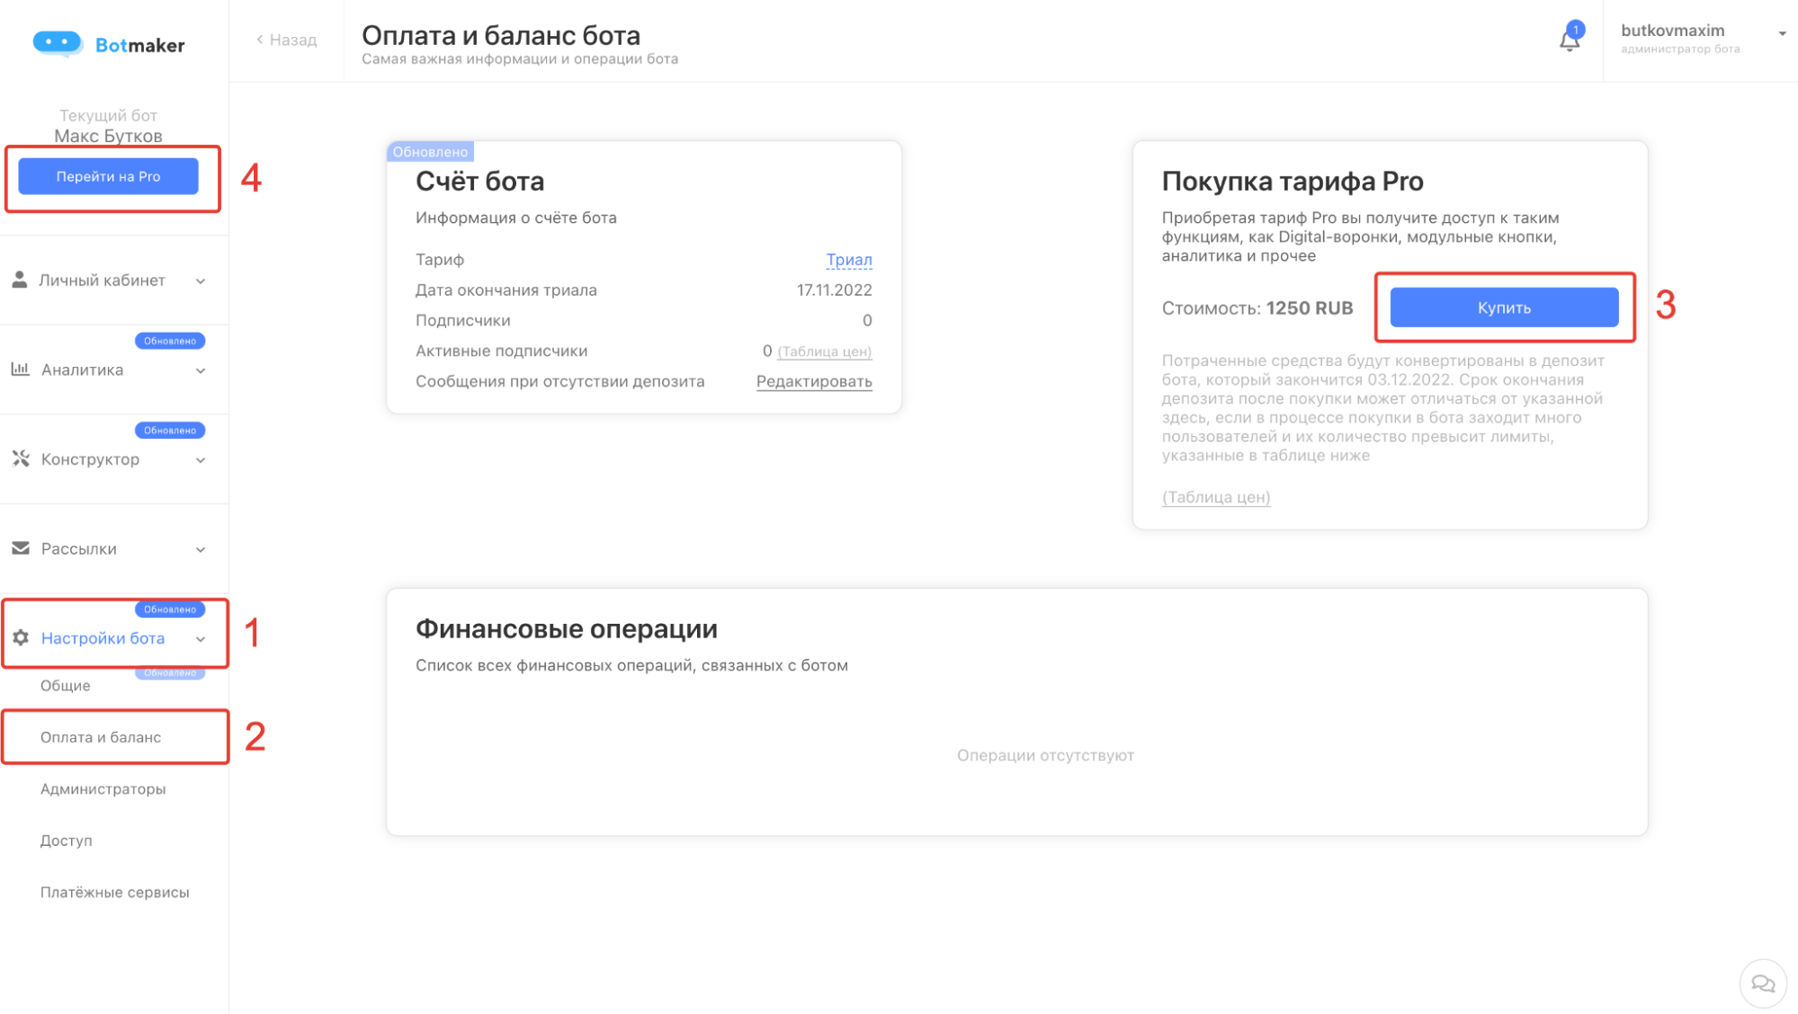Click the 1250 RUB price text
Image resolution: width=1798 pixels, height=1014 pixels.
(x=1309, y=308)
